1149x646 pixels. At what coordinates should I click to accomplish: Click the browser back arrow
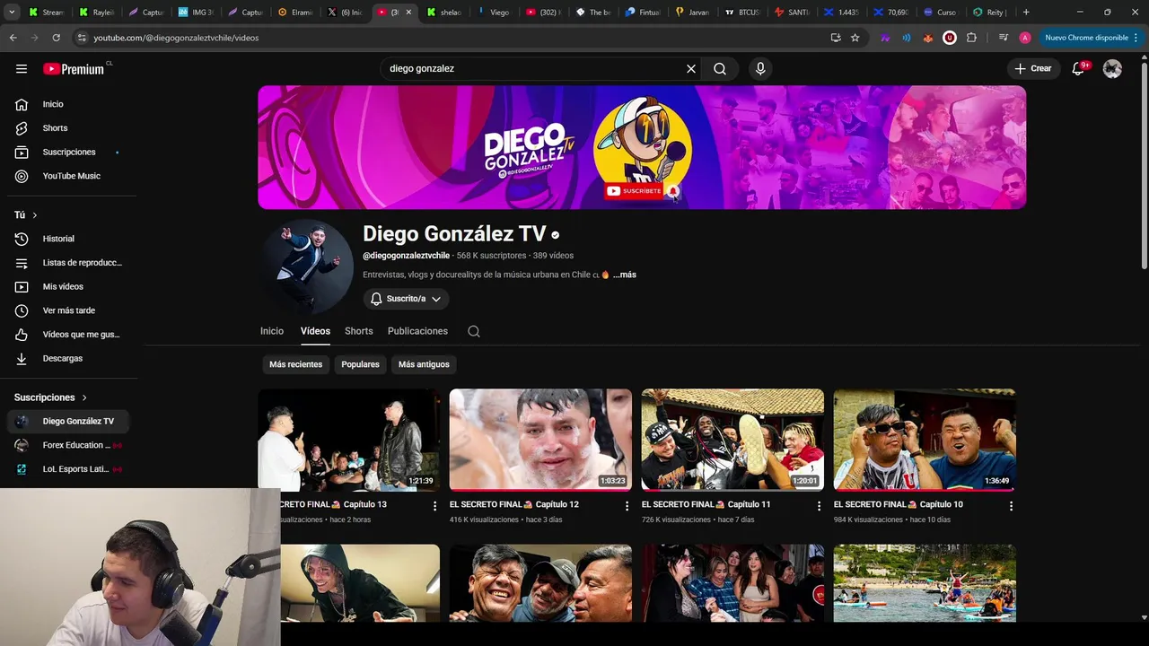[x=13, y=38]
